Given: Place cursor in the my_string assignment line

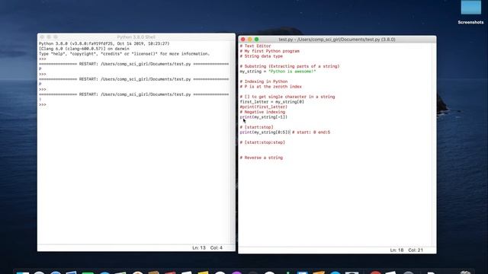Looking at the screenshot, I should 278,72.
